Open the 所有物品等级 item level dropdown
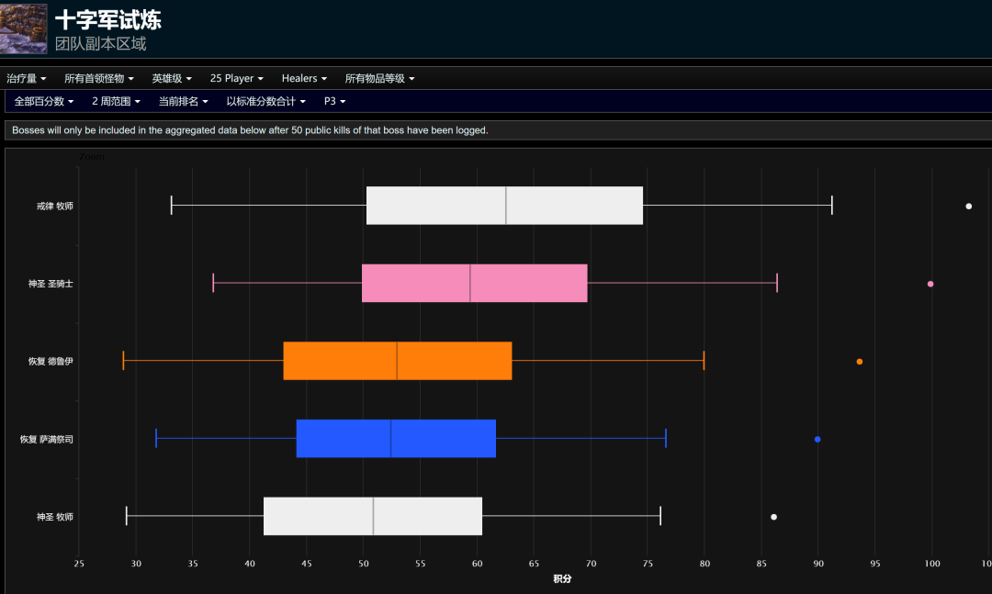The height and width of the screenshot is (594, 992). 379,78
